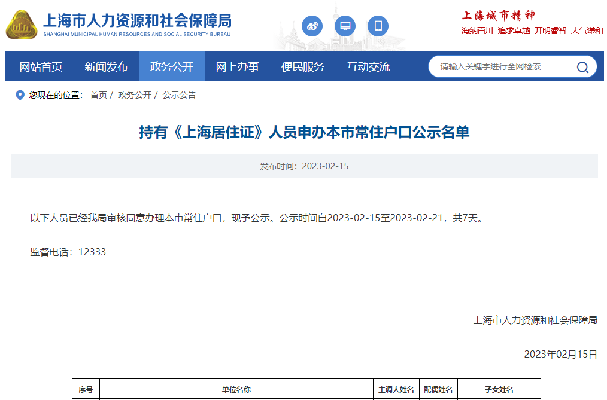Click the 上海市人力资源和社会保障局 signature line
Image resolution: width=607 pixels, height=400 pixels.
click(x=535, y=320)
